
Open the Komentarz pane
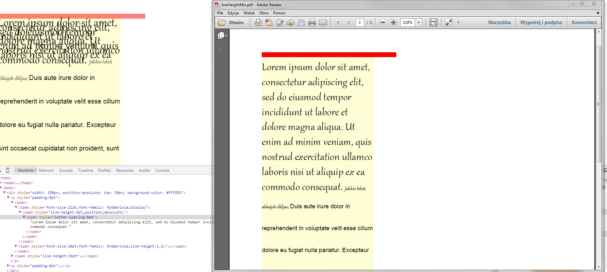pos(584,23)
